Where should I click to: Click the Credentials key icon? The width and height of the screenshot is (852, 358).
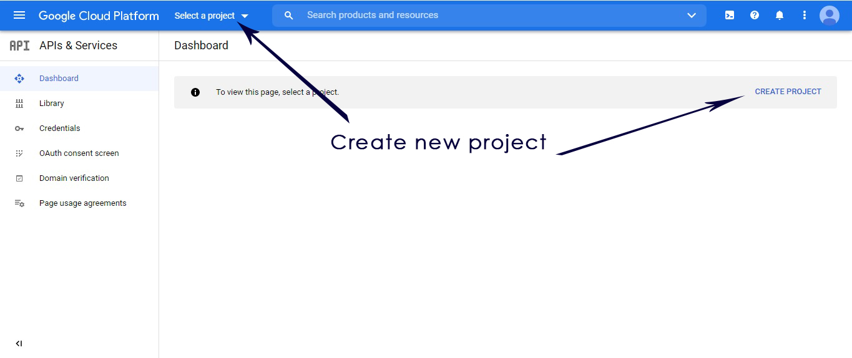click(x=19, y=128)
